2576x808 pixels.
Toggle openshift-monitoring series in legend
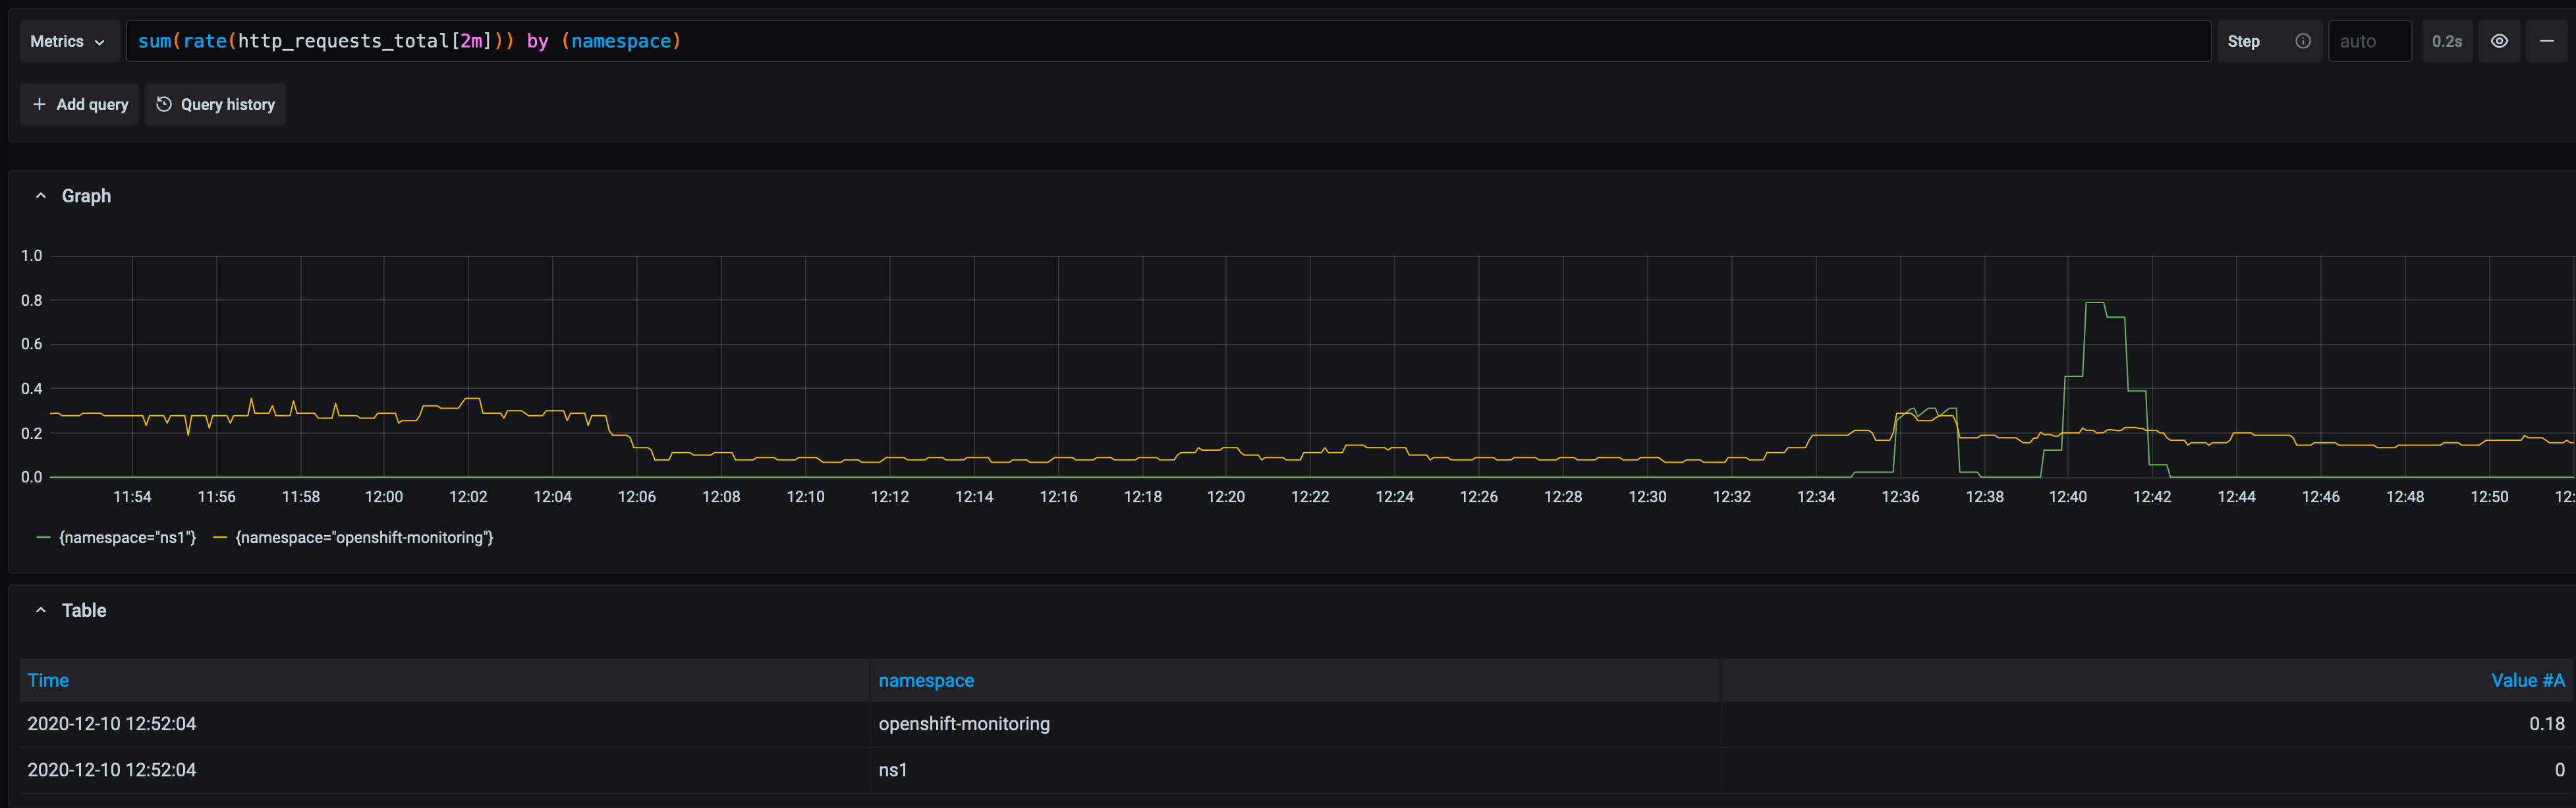(364, 537)
